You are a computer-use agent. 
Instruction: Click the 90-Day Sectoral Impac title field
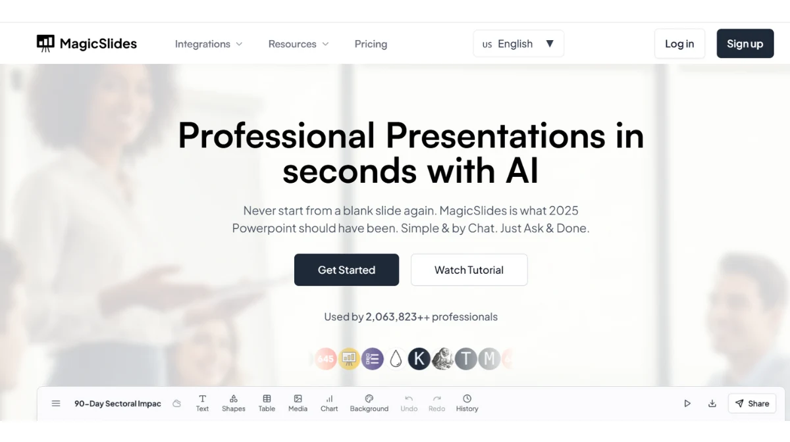(117, 404)
